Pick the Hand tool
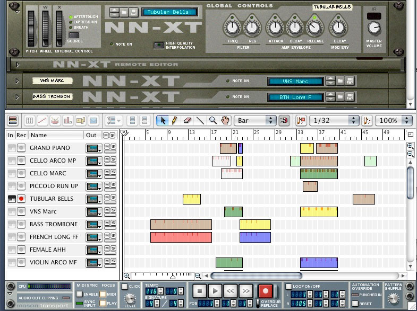The image size is (417, 311). click(225, 121)
